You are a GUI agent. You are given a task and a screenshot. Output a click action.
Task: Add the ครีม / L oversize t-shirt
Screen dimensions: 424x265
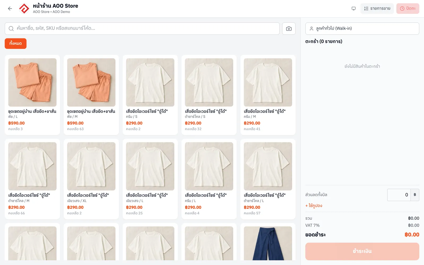pos(209,179)
